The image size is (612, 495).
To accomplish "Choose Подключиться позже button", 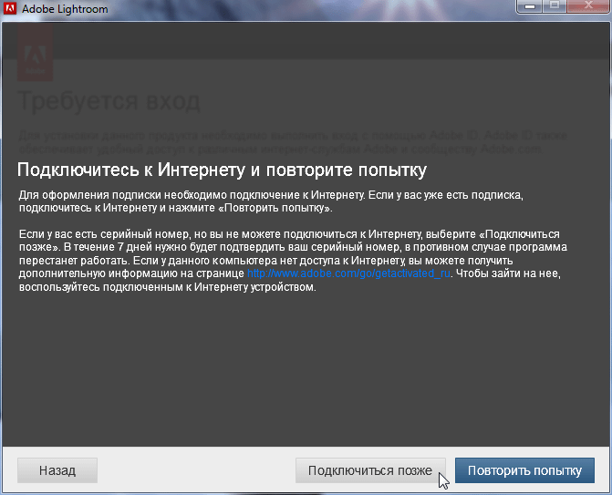I will pyautogui.click(x=370, y=470).
